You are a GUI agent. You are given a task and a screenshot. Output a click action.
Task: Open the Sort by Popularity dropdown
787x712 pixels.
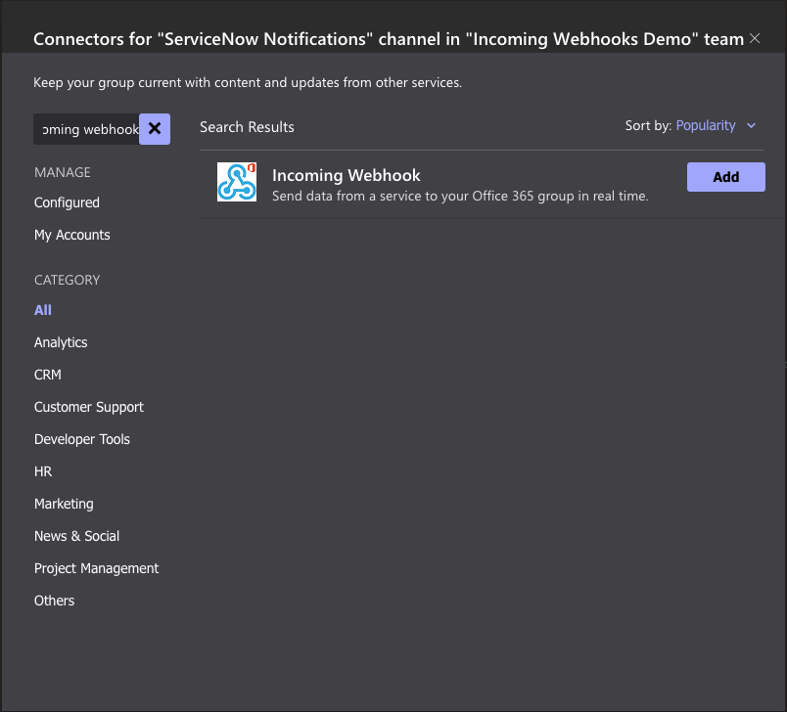point(705,125)
